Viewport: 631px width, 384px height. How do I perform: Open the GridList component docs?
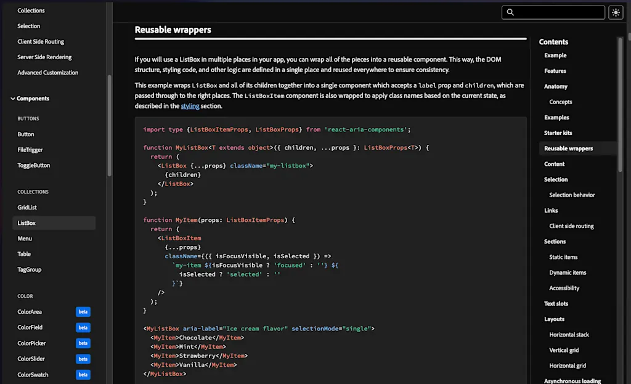coord(27,207)
